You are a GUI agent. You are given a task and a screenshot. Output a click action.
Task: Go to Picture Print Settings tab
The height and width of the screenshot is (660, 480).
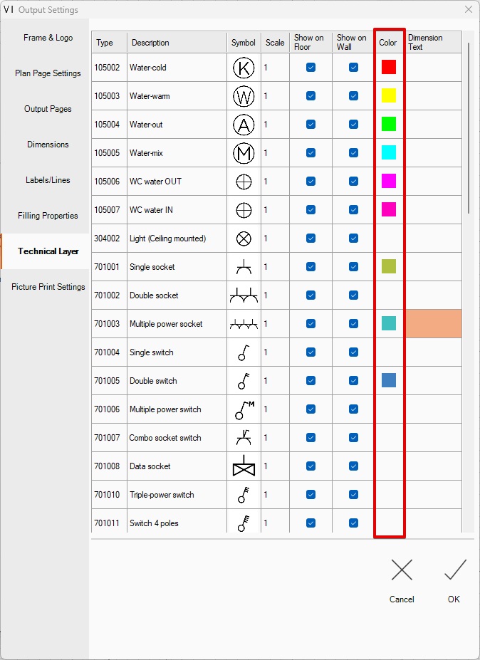click(48, 287)
